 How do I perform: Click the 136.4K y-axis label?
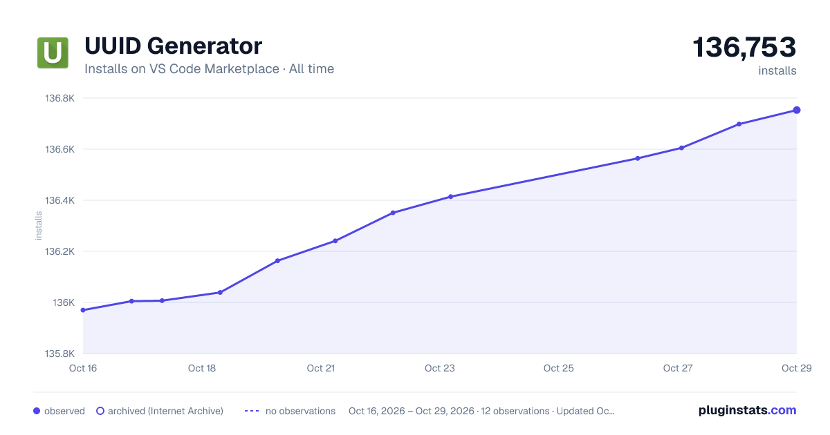59,201
